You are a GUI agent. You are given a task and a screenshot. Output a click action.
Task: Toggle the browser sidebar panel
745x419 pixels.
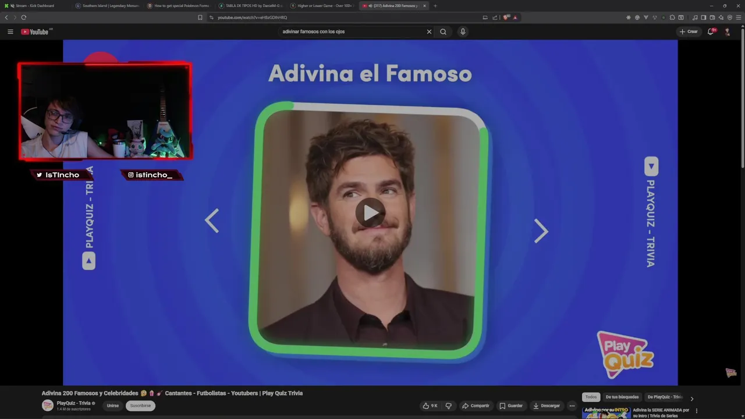tap(704, 17)
